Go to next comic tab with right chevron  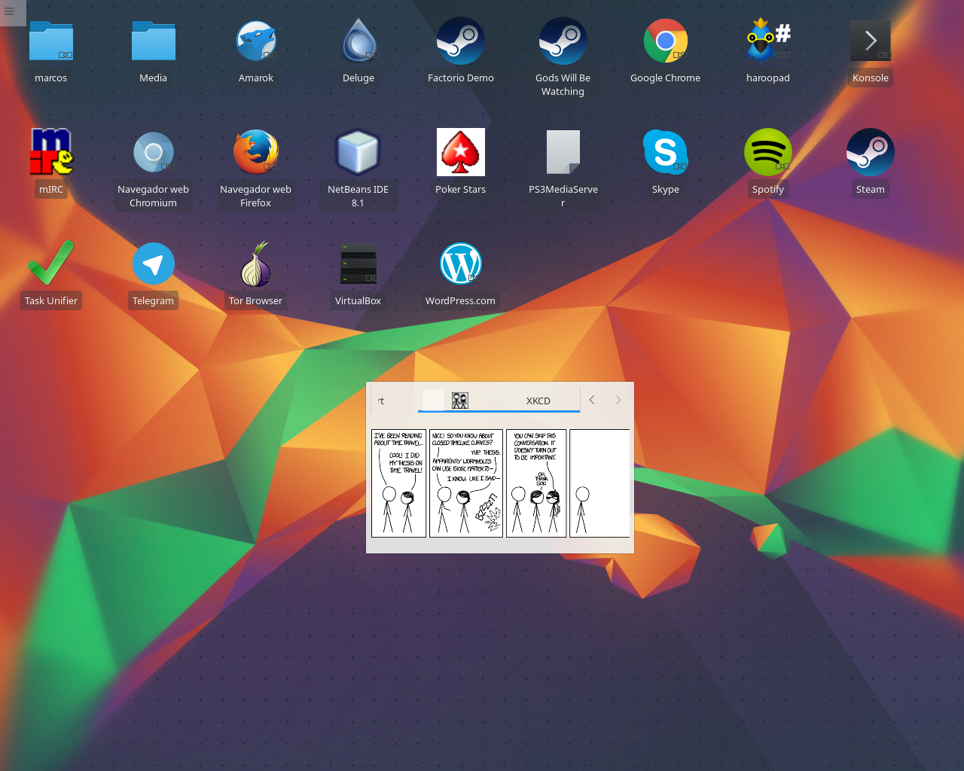click(x=618, y=400)
